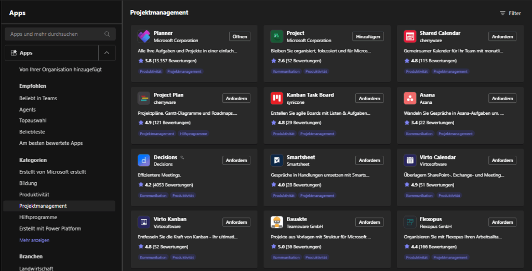Focus the Apps und mehr durchsuchen field
The height and width of the screenshot is (271, 532).
(x=60, y=34)
